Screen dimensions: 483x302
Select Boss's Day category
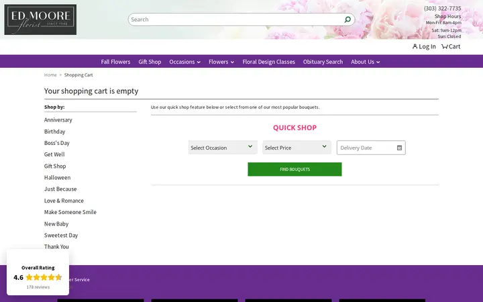56,143
